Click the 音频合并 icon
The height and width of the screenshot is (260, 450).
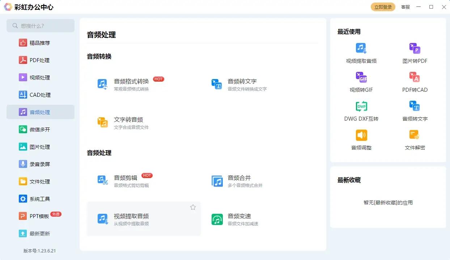[x=217, y=181]
